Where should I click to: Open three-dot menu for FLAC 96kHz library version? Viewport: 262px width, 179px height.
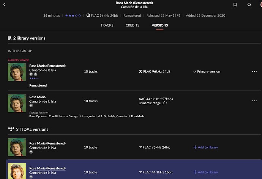pyautogui.click(x=254, y=71)
